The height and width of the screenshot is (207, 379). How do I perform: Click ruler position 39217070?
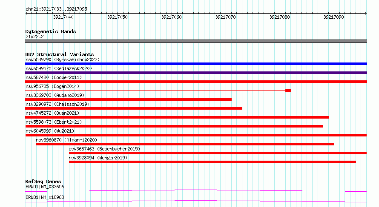pos(226,17)
